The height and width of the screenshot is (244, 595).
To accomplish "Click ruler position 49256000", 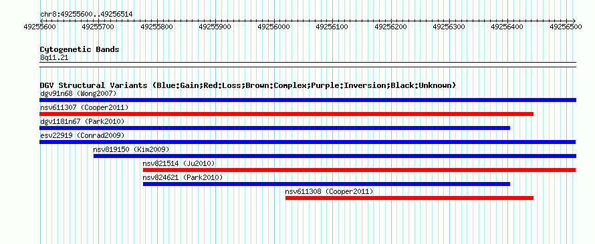I will (x=274, y=27).
